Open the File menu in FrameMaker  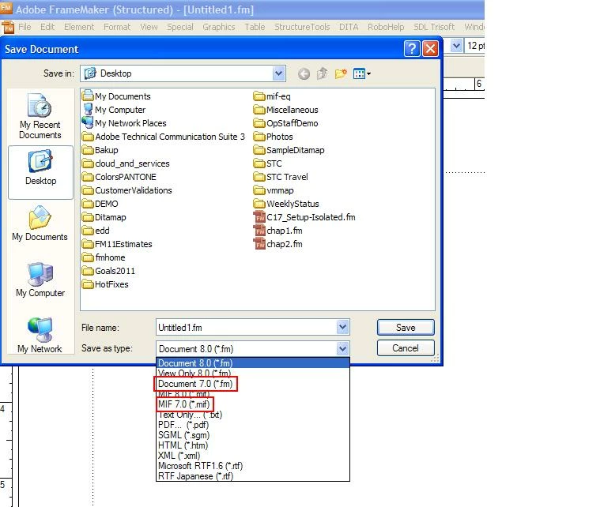click(x=25, y=27)
